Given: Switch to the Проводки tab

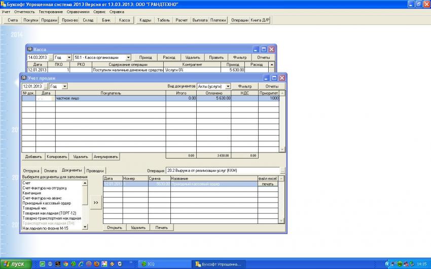Looking at the screenshot, I should point(95,171).
